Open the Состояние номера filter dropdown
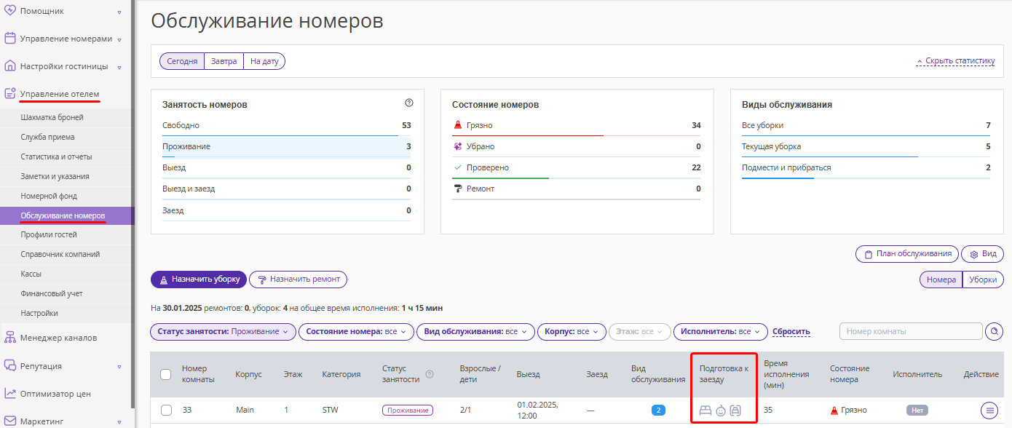1012x428 pixels. coord(356,332)
